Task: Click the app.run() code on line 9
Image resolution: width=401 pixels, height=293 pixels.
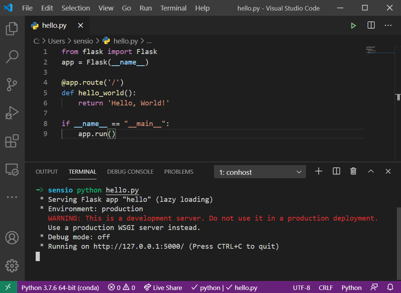Action: (x=96, y=134)
